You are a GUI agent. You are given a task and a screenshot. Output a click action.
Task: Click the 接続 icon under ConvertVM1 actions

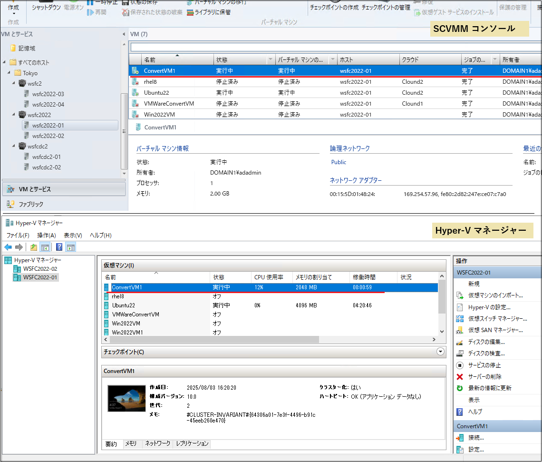pos(460,438)
